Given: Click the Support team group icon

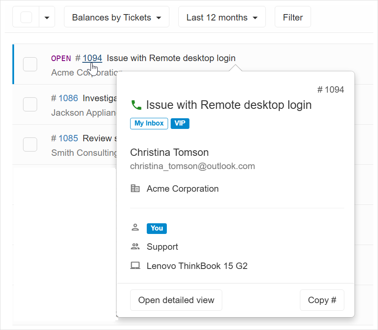Looking at the screenshot, I should [135, 247].
